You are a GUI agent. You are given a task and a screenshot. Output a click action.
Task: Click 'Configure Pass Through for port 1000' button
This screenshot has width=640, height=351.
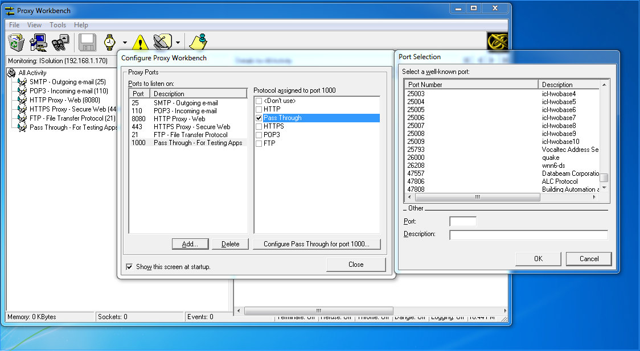point(317,243)
